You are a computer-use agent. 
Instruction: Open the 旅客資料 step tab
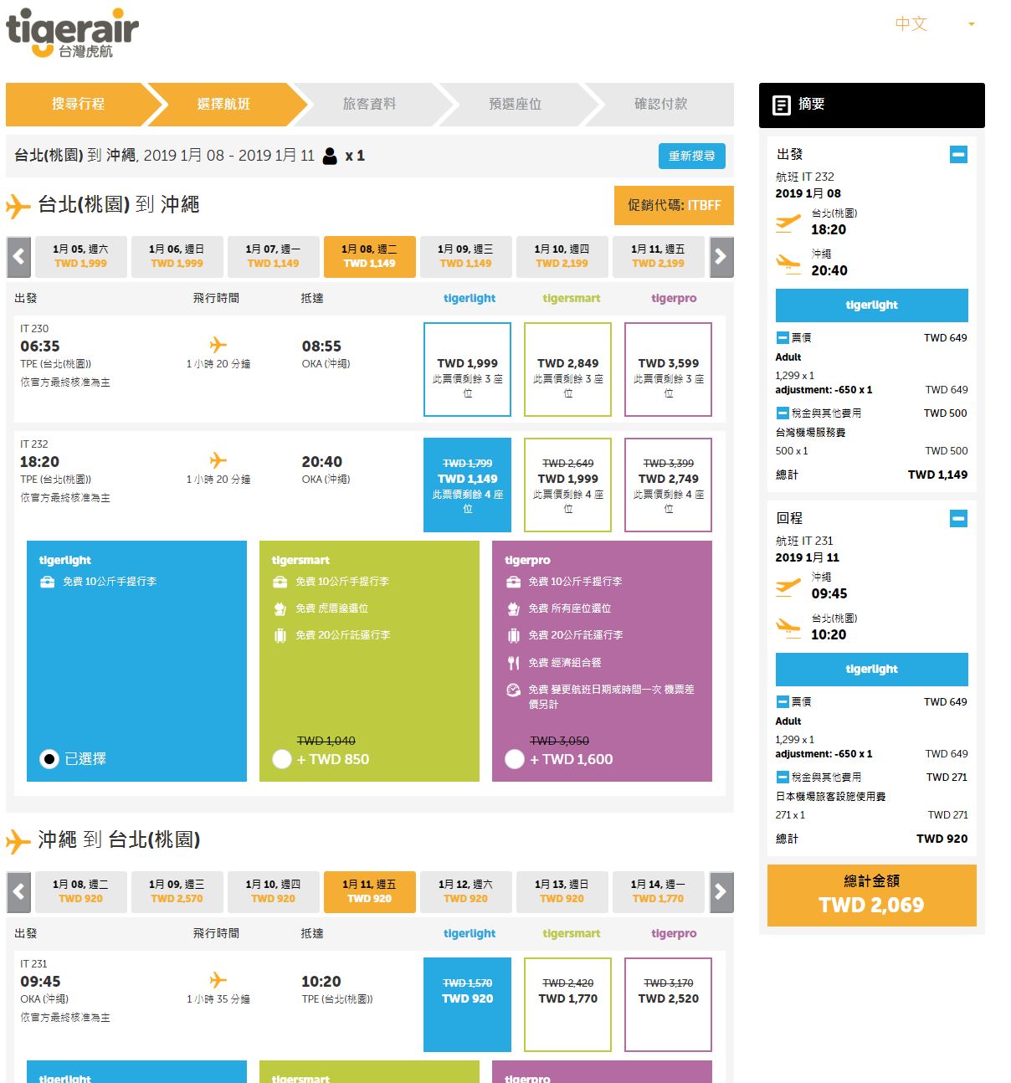pos(369,105)
